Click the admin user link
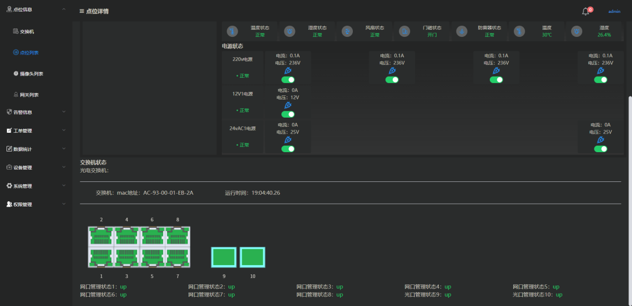Screen dimensions: 632x306 click(614, 12)
